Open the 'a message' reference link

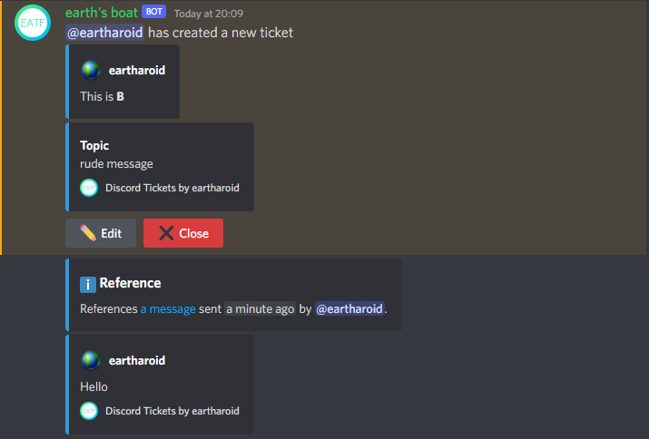tap(168, 308)
